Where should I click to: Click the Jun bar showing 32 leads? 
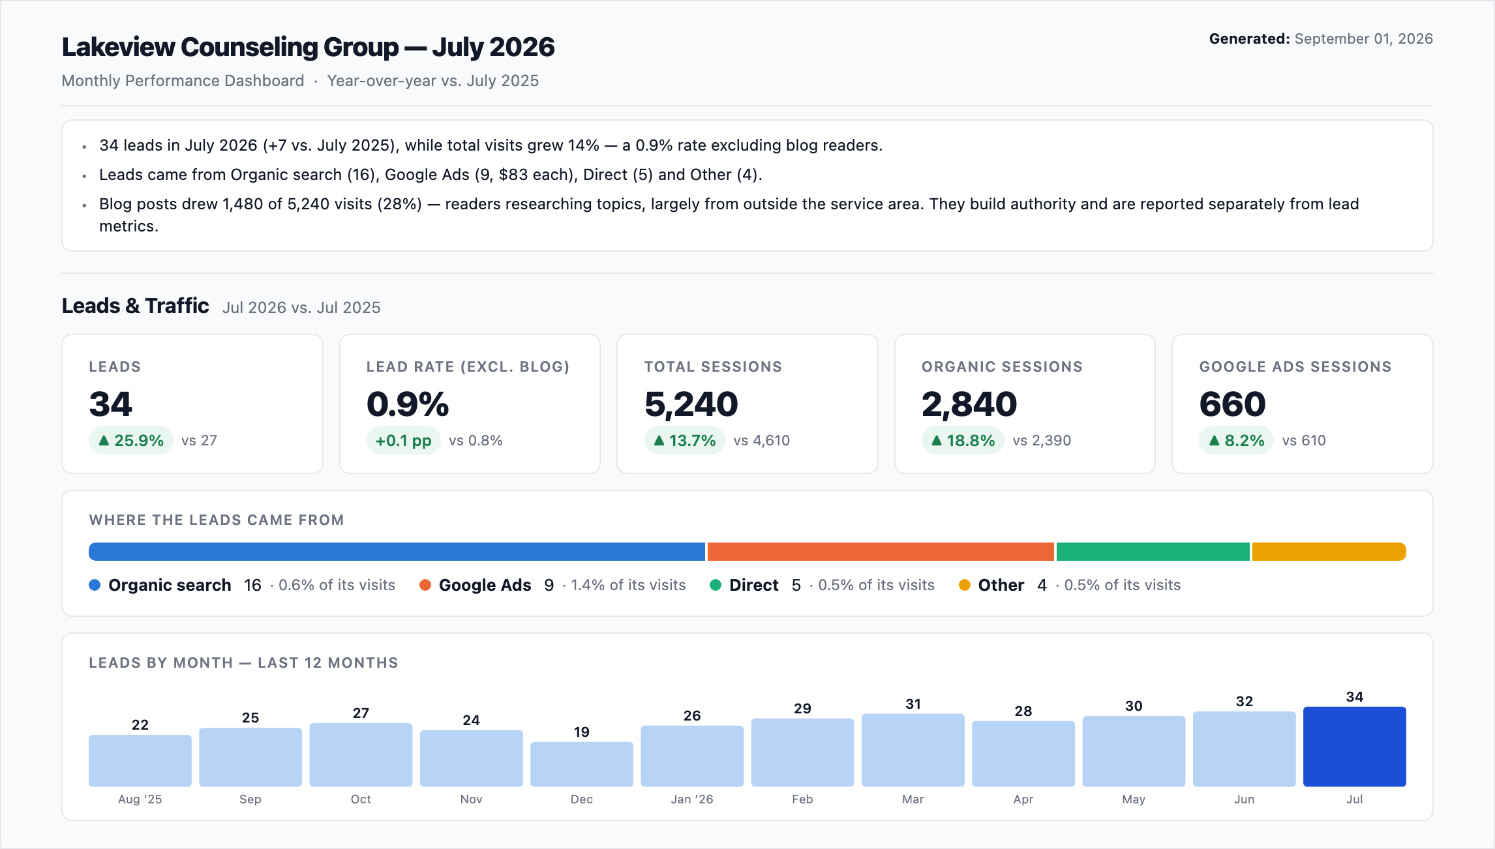pos(1245,749)
